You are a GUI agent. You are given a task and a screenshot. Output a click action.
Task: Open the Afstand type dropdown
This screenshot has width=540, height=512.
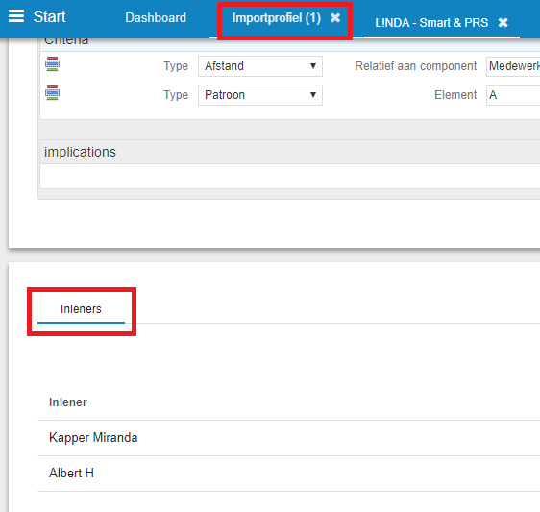click(x=260, y=66)
